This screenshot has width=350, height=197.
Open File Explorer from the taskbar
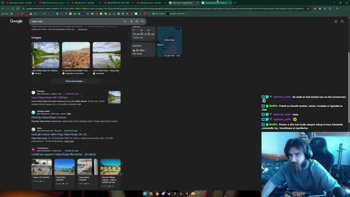[193, 194]
